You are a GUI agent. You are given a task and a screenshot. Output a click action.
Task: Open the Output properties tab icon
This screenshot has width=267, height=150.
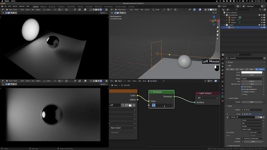click(222, 67)
